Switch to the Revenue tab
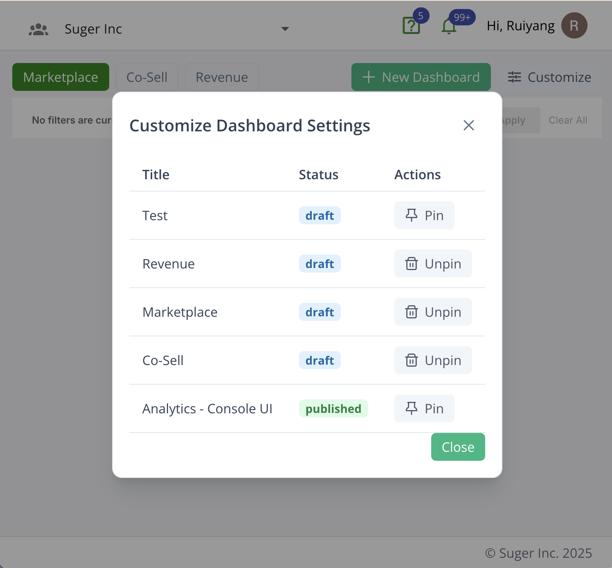This screenshot has height=568, width=612. point(222,77)
